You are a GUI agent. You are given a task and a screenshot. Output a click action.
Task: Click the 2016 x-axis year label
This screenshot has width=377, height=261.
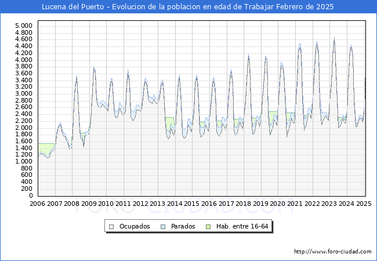(x=209, y=204)
